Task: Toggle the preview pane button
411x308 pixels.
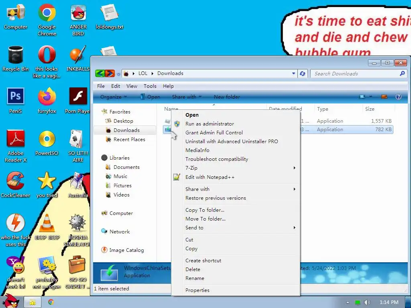Action: click(384, 97)
